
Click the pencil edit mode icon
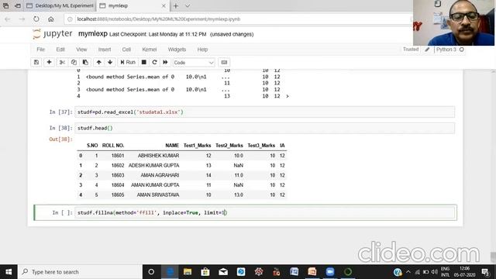pyautogui.click(x=427, y=50)
